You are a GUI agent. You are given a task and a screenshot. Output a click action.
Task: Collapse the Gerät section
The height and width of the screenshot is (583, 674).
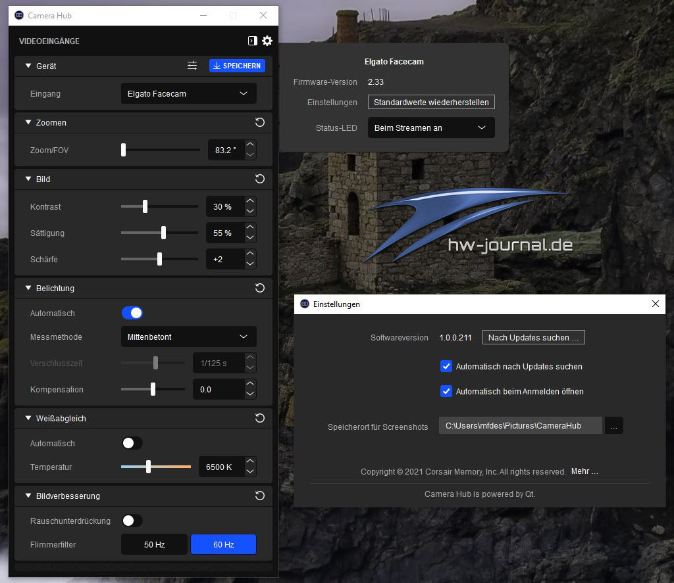click(x=28, y=66)
